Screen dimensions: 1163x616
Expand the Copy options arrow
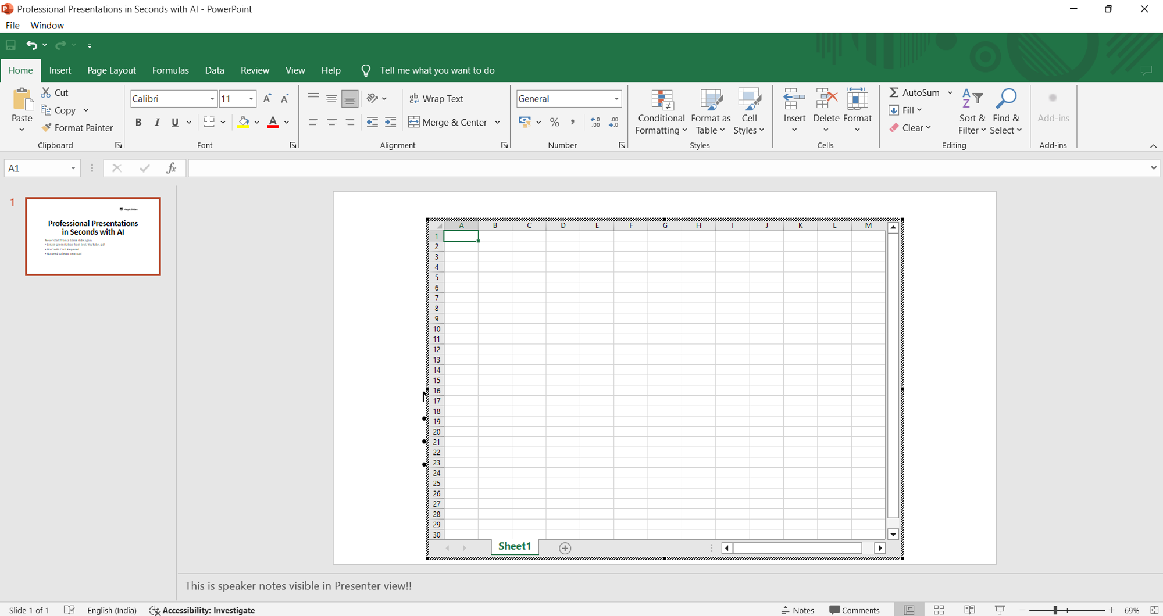click(x=86, y=110)
